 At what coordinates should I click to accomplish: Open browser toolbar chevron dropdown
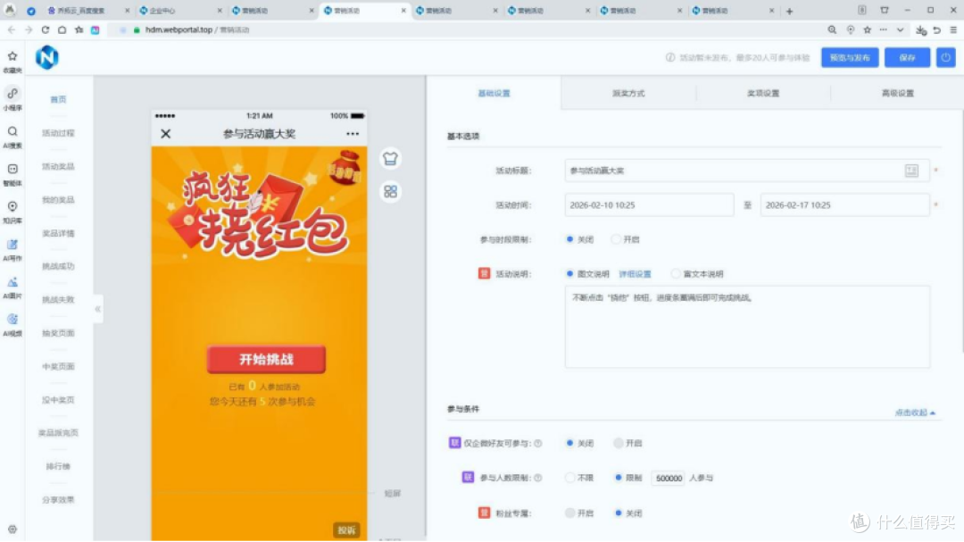coord(900,29)
